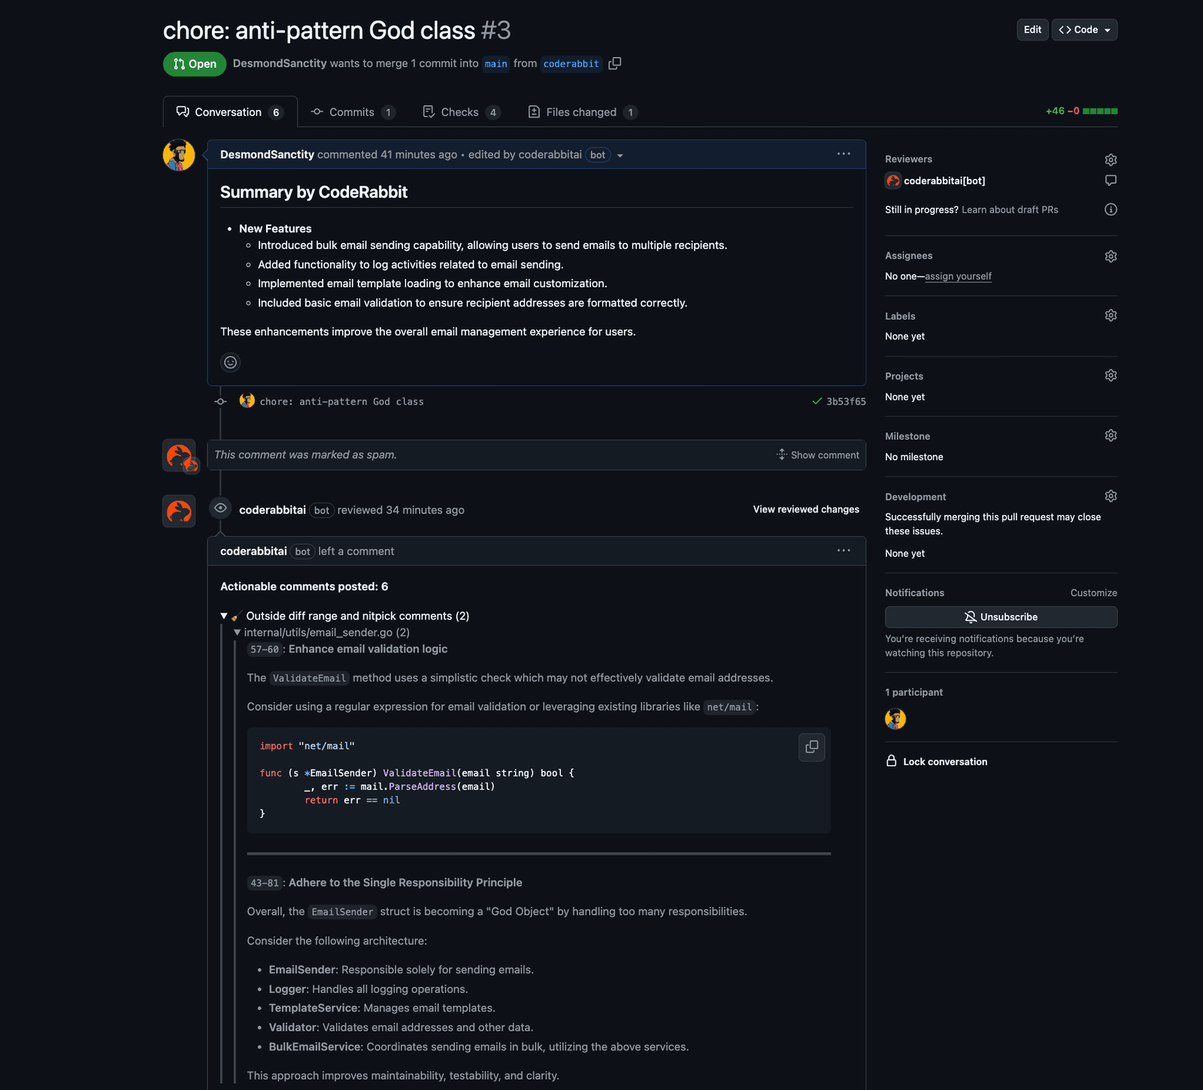Copy the net/mail code snippet
This screenshot has width=1203, height=1090.
click(x=811, y=747)
